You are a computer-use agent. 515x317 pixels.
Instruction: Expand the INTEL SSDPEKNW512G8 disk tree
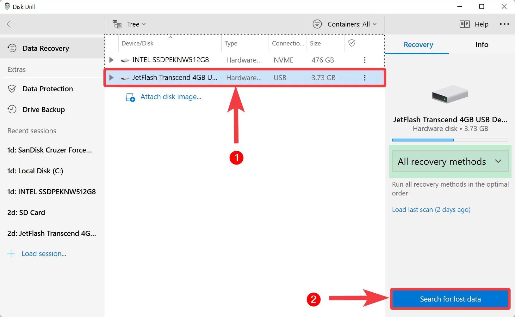pos(111,60)
